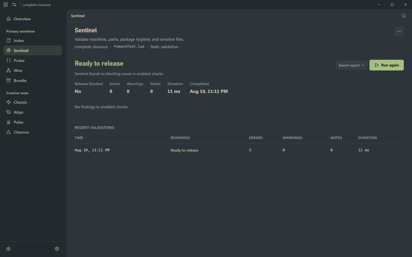Close the application window
412x257 pixels.
[405, 5]
